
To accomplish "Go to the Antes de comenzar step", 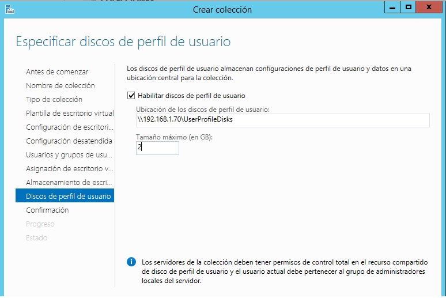I will (57, 72).
